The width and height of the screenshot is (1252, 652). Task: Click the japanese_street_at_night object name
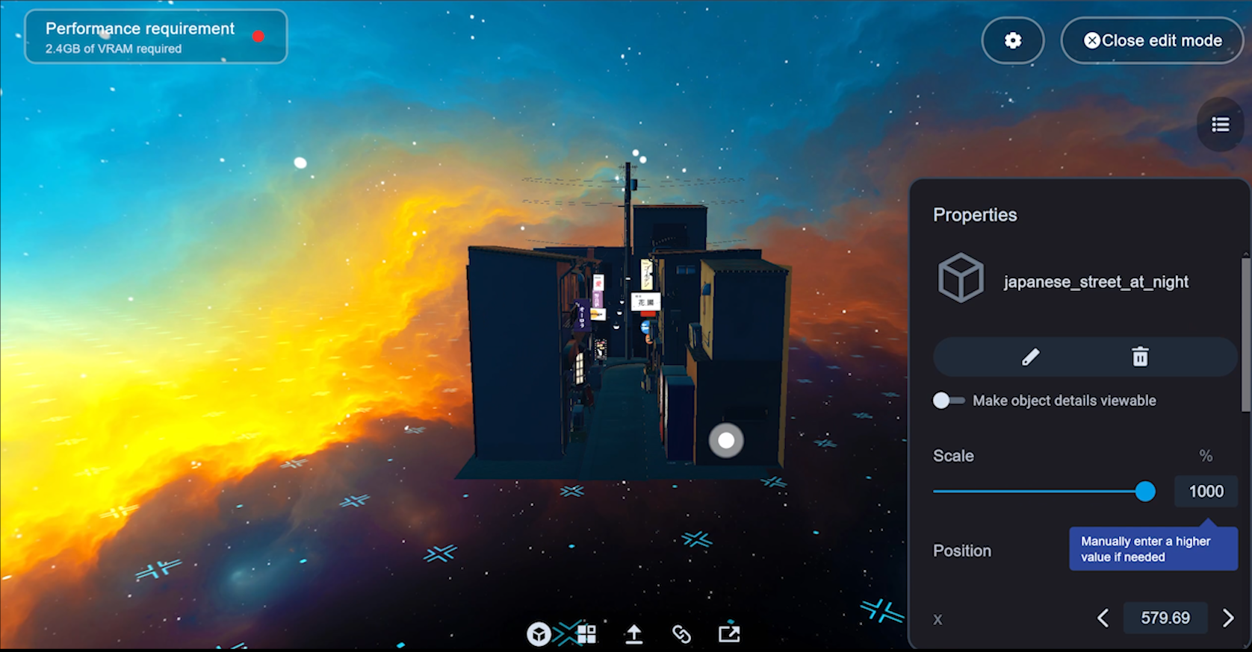pos(1095,282)
